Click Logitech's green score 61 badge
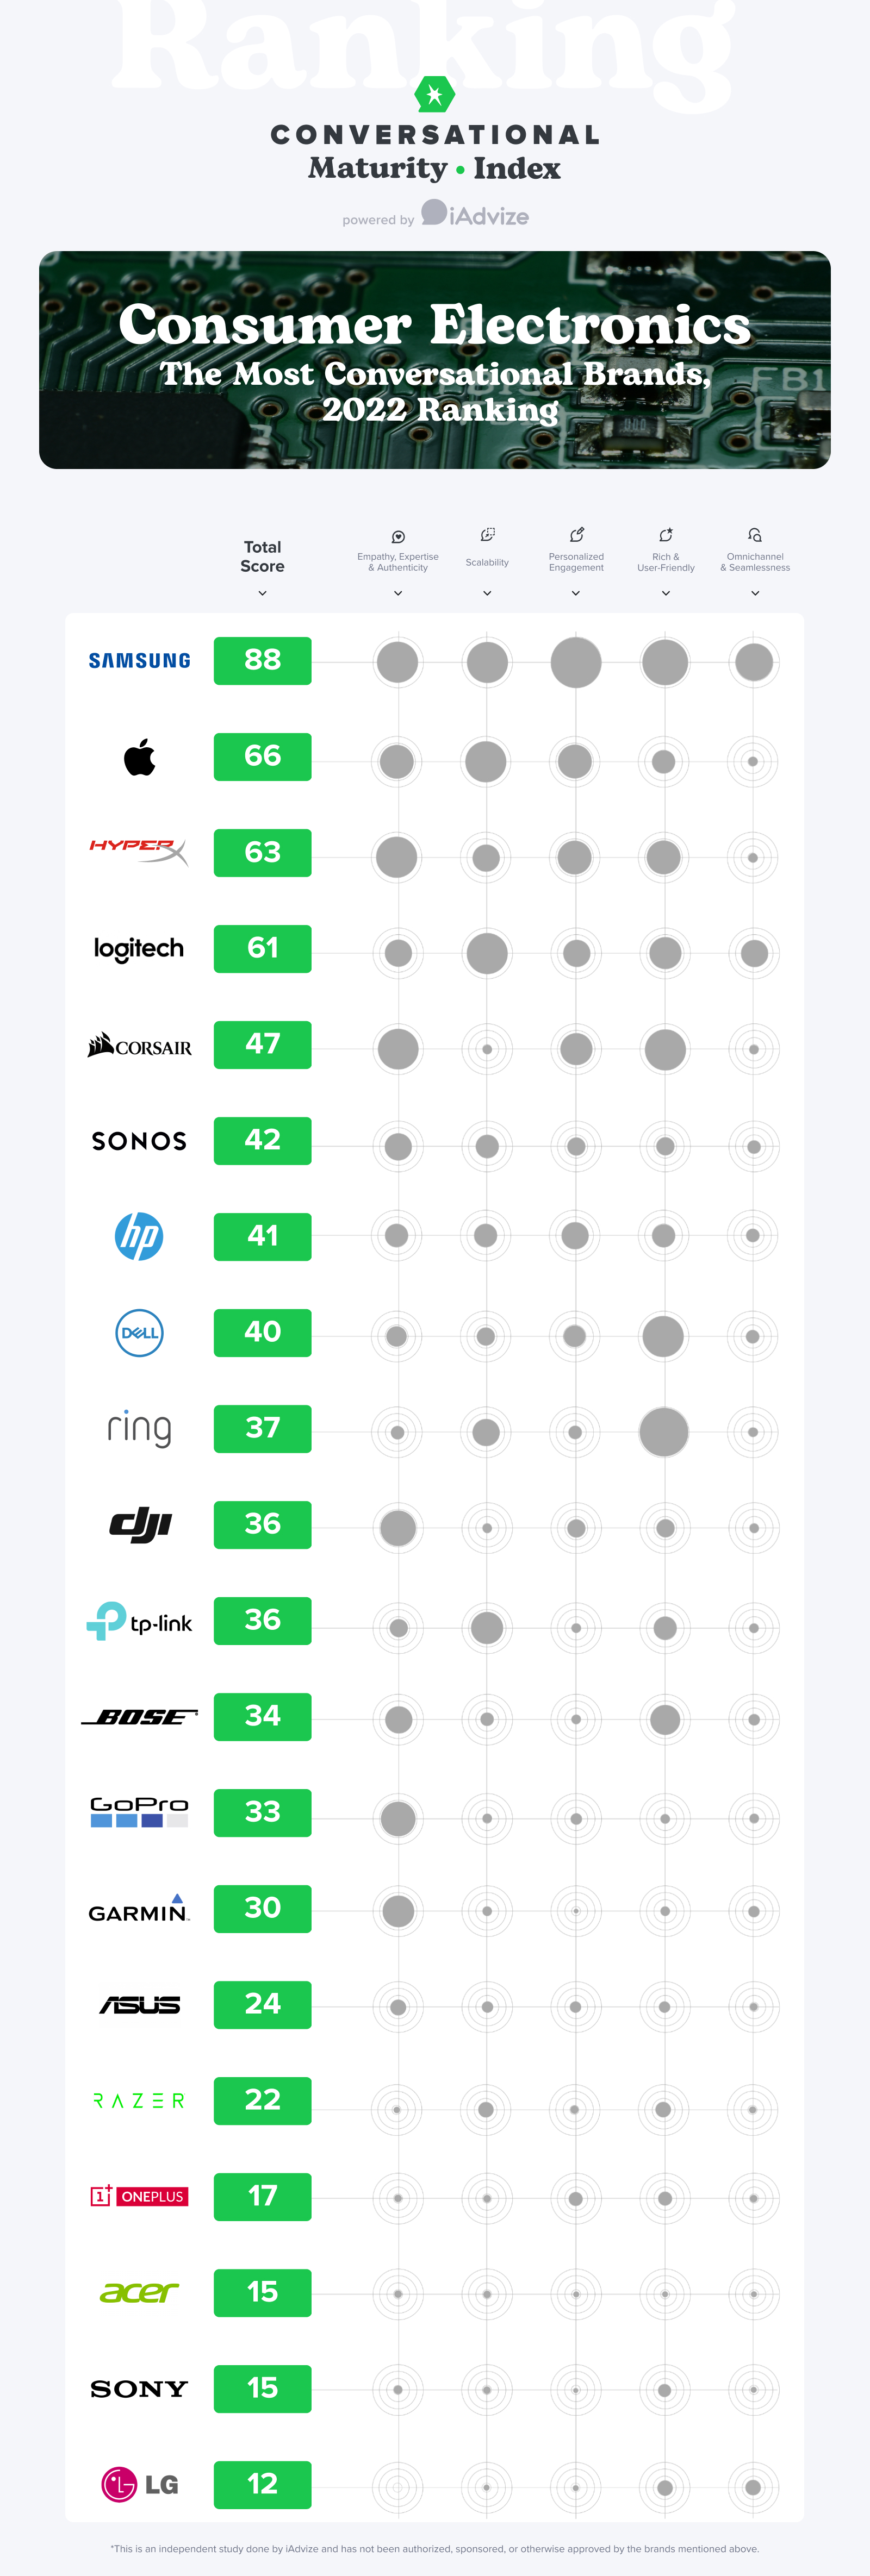 point(262,948)
